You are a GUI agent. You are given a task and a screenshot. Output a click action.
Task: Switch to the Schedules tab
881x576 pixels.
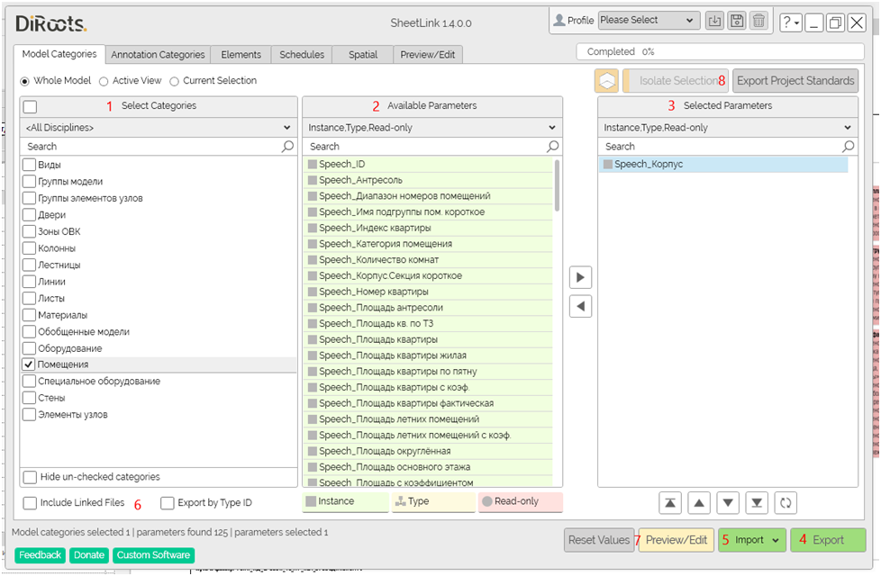click(301, 55)
